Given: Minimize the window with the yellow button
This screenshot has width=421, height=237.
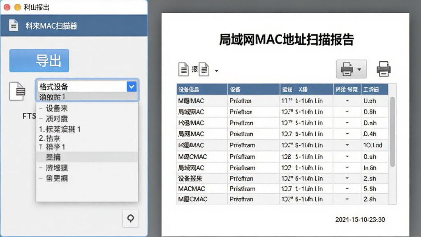Looking at the screenshot, I should 18,7.
